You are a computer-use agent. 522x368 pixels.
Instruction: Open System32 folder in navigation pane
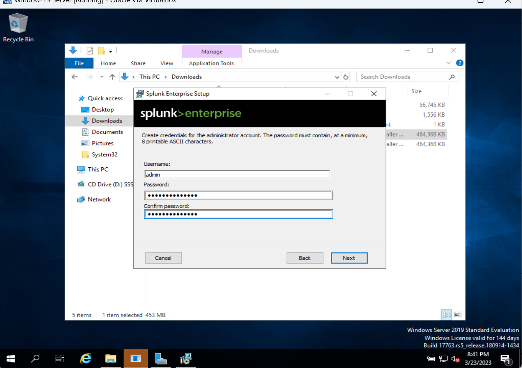[104, 155]
